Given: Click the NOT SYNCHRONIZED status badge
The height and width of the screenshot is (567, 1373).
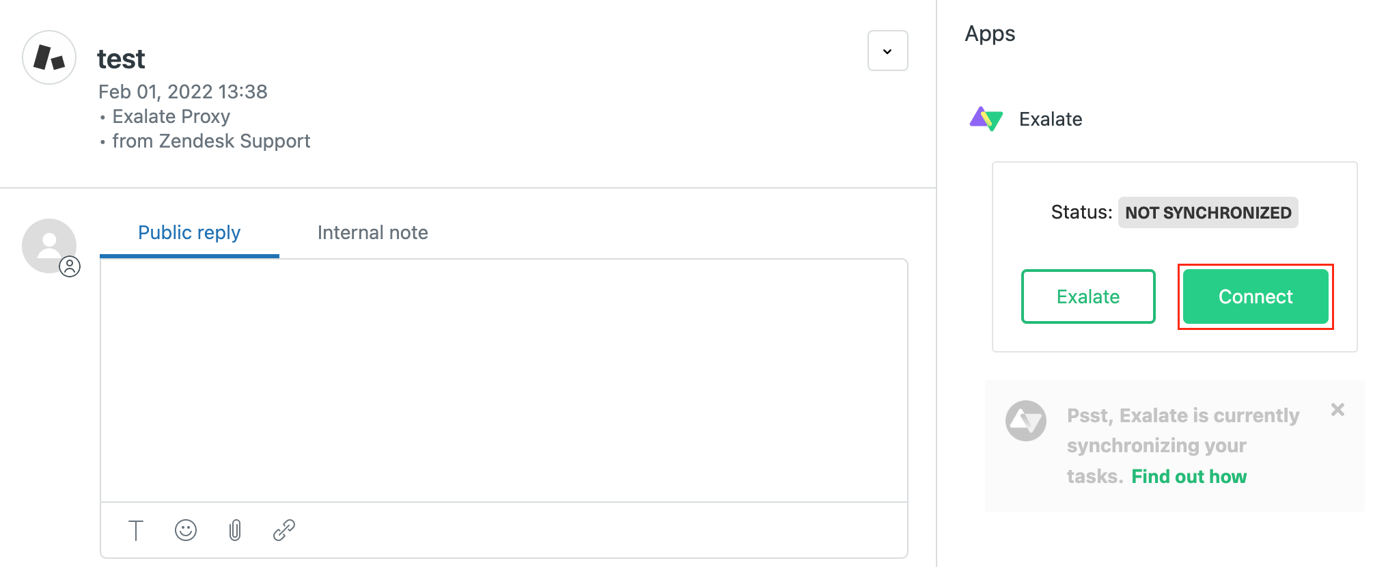Looking at the screenshot, I should (x=1208, y=212).
